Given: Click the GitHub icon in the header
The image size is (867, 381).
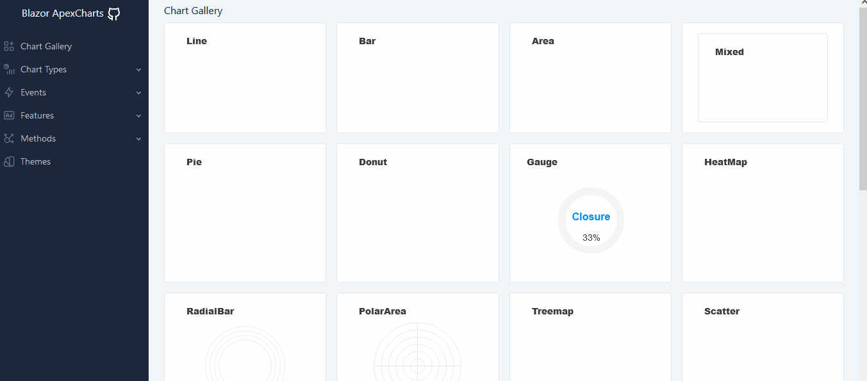Looking at the screenshot, I should [113, 13].
